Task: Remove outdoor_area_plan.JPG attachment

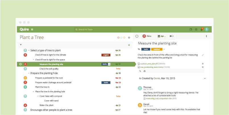Action: 203,64
